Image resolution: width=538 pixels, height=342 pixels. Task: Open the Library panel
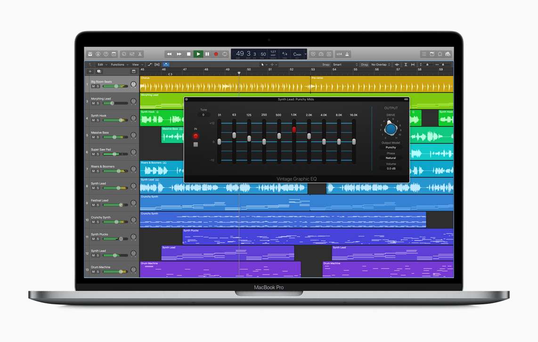click(90, 54)
